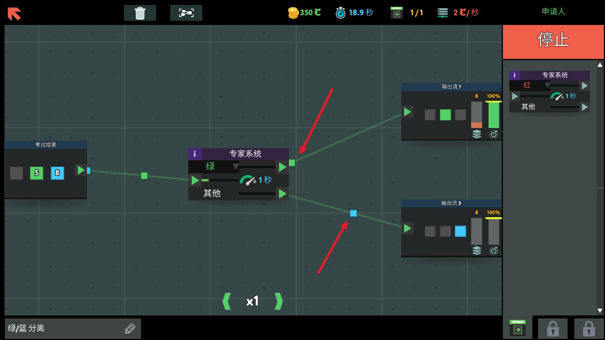Screen dimensions: 605x340
Task: Click the 红 output arrow in sidebar card
Action: [x=585, y=86]
